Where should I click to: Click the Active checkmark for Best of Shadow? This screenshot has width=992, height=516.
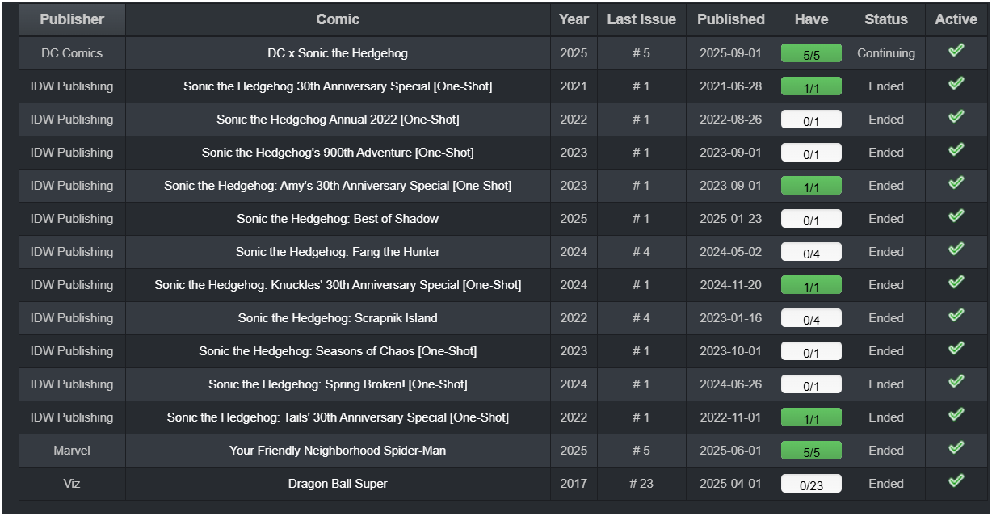(956, 216)
